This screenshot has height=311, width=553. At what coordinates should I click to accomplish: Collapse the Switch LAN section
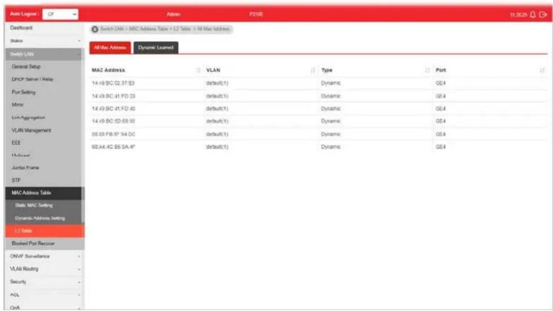(44, 54)
